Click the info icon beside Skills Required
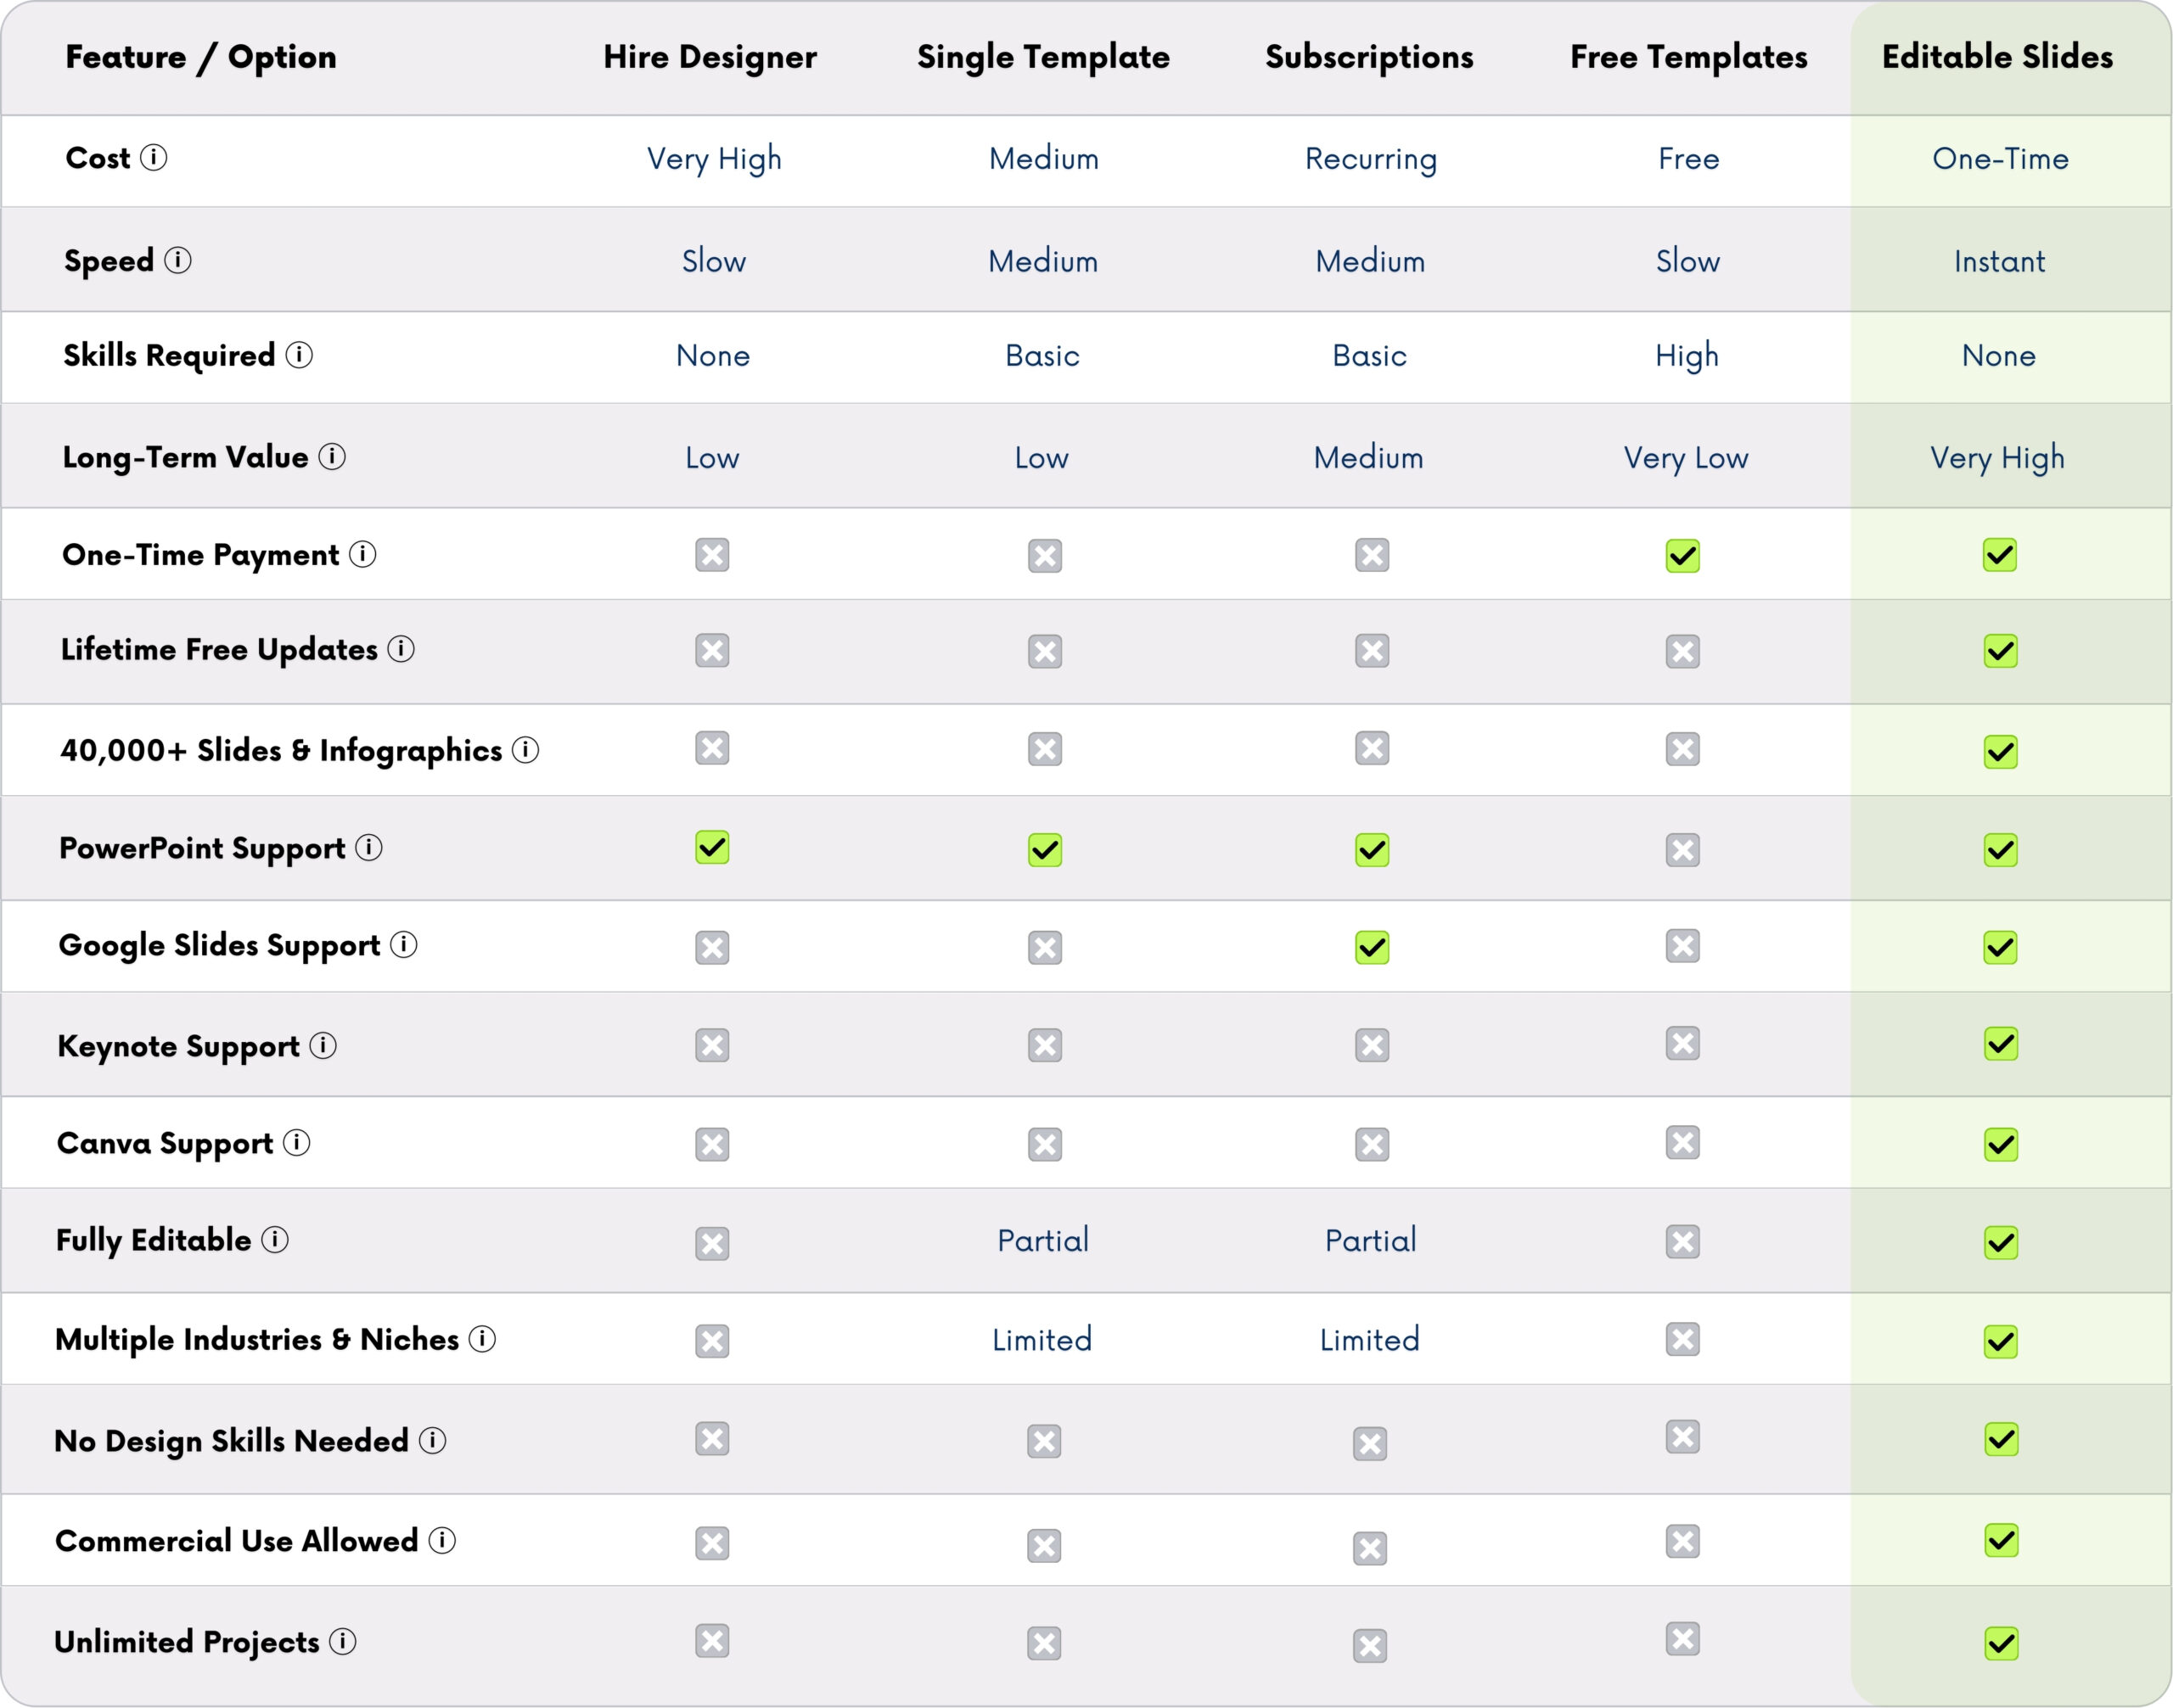The width and height of the screenshot is (2173, 1708). point(298,354)
